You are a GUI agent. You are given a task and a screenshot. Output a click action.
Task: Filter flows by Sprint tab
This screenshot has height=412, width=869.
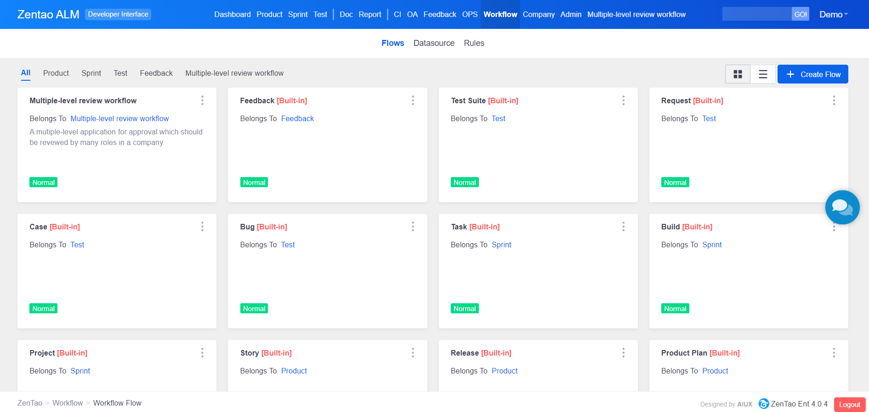91,73
